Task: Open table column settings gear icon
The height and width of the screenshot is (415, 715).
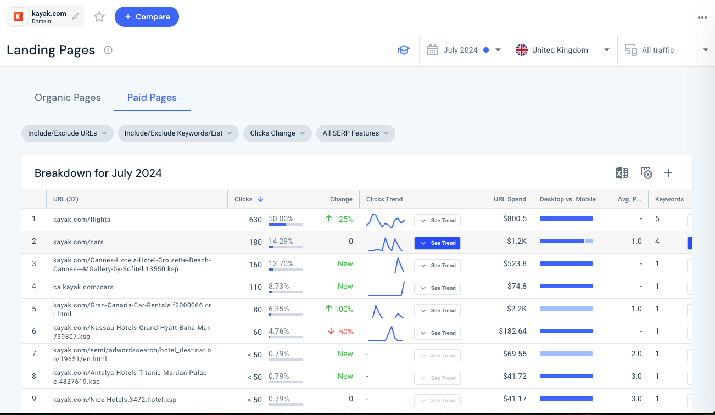Action: tap(646, 173)
